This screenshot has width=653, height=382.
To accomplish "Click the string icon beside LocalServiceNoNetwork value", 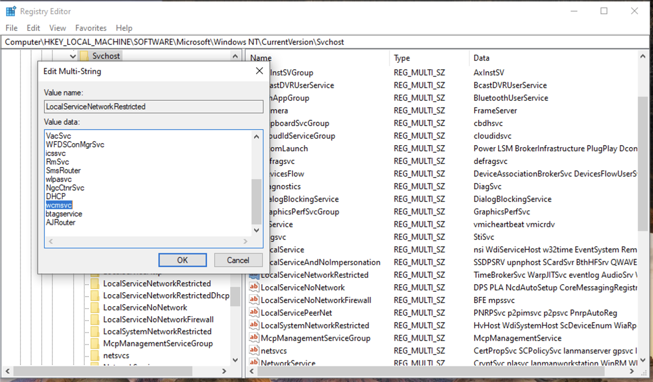I will tap(254, 287).
